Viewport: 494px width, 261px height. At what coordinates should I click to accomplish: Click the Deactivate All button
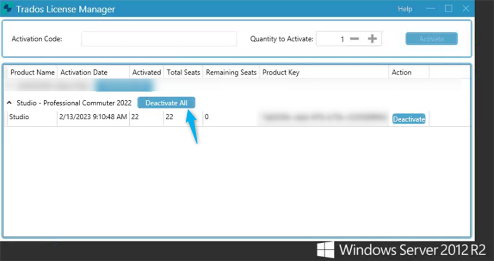click(166, 103)
